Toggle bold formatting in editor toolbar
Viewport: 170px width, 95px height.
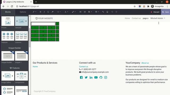[40, 12]
